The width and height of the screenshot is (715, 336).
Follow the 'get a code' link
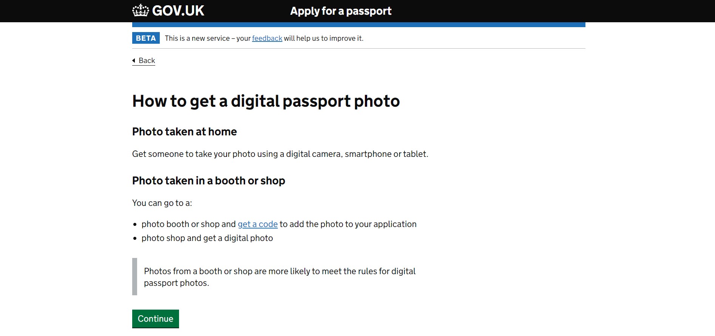pyautogui.click(x=258, y=224)
